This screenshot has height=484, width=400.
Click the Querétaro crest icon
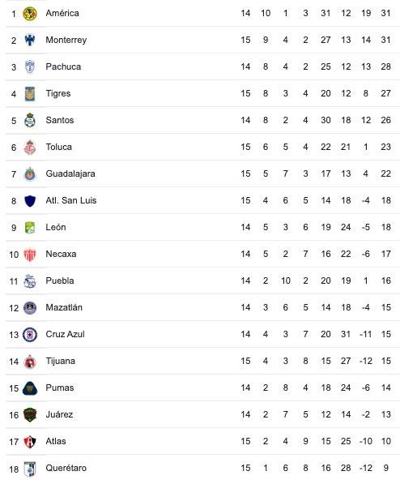(30, 469)
